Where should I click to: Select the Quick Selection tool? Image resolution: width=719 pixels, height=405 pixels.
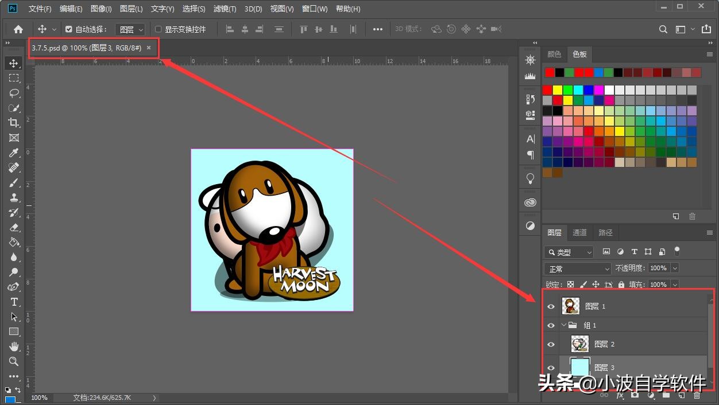point(14,108)
